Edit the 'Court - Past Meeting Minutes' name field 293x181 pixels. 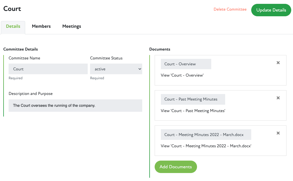[193, 99]
